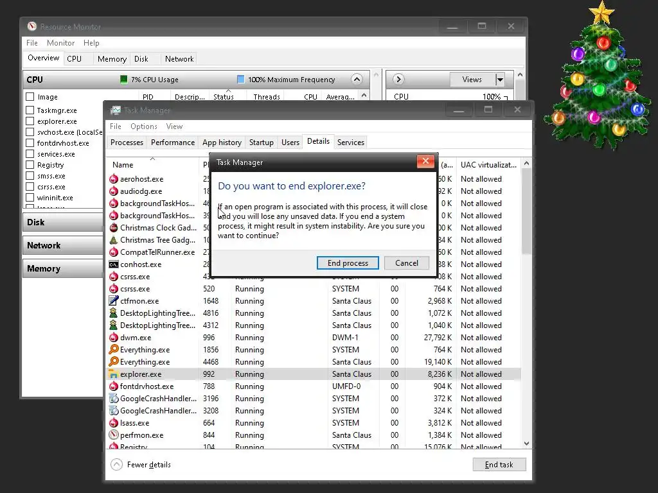Open the Options menu in Task Manager

(x=143, y=126)
